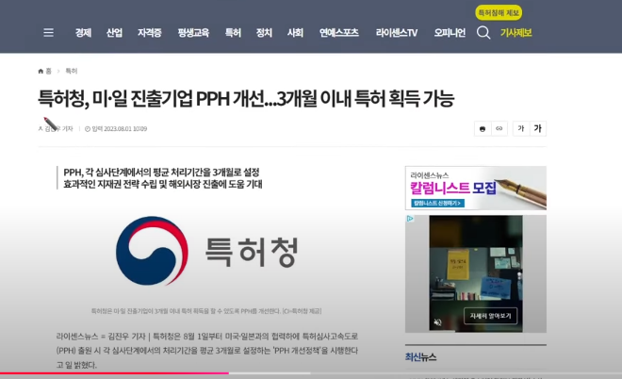Open the 경제 menu
This screenshot has width=622, height=379.
click(83, 33)
